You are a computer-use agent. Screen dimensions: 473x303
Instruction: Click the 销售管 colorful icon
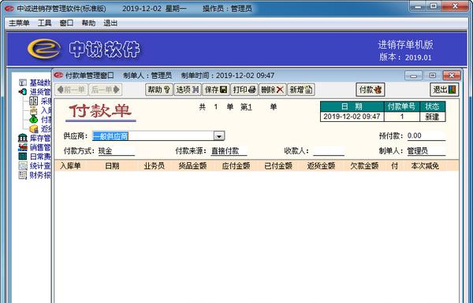point(23,147)
